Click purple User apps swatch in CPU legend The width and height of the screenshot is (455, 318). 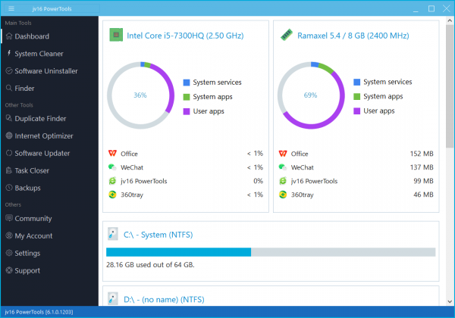click(x=187, y=111)
